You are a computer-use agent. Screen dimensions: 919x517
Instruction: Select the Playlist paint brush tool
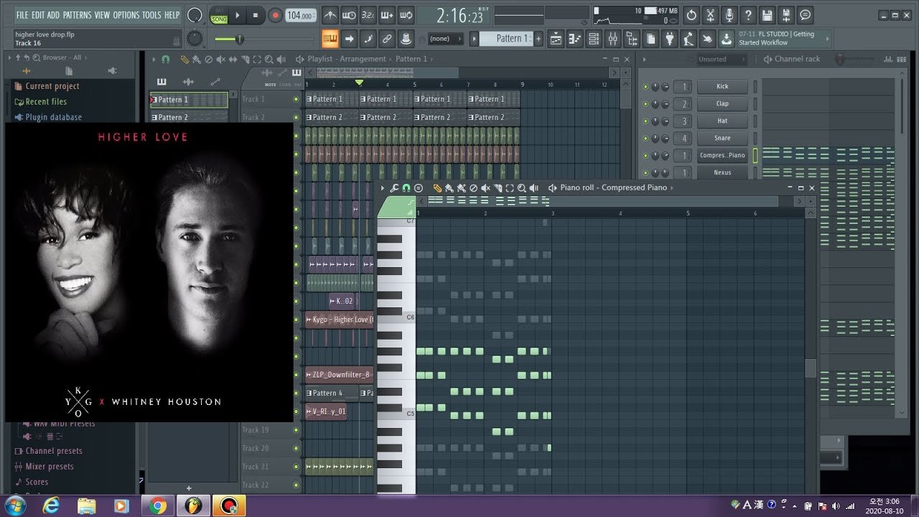tap(197, 60)
